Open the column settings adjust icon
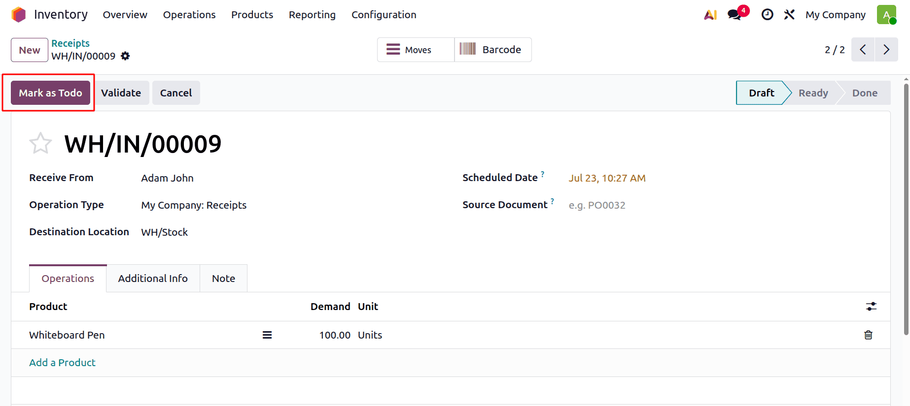 (871, 307)
